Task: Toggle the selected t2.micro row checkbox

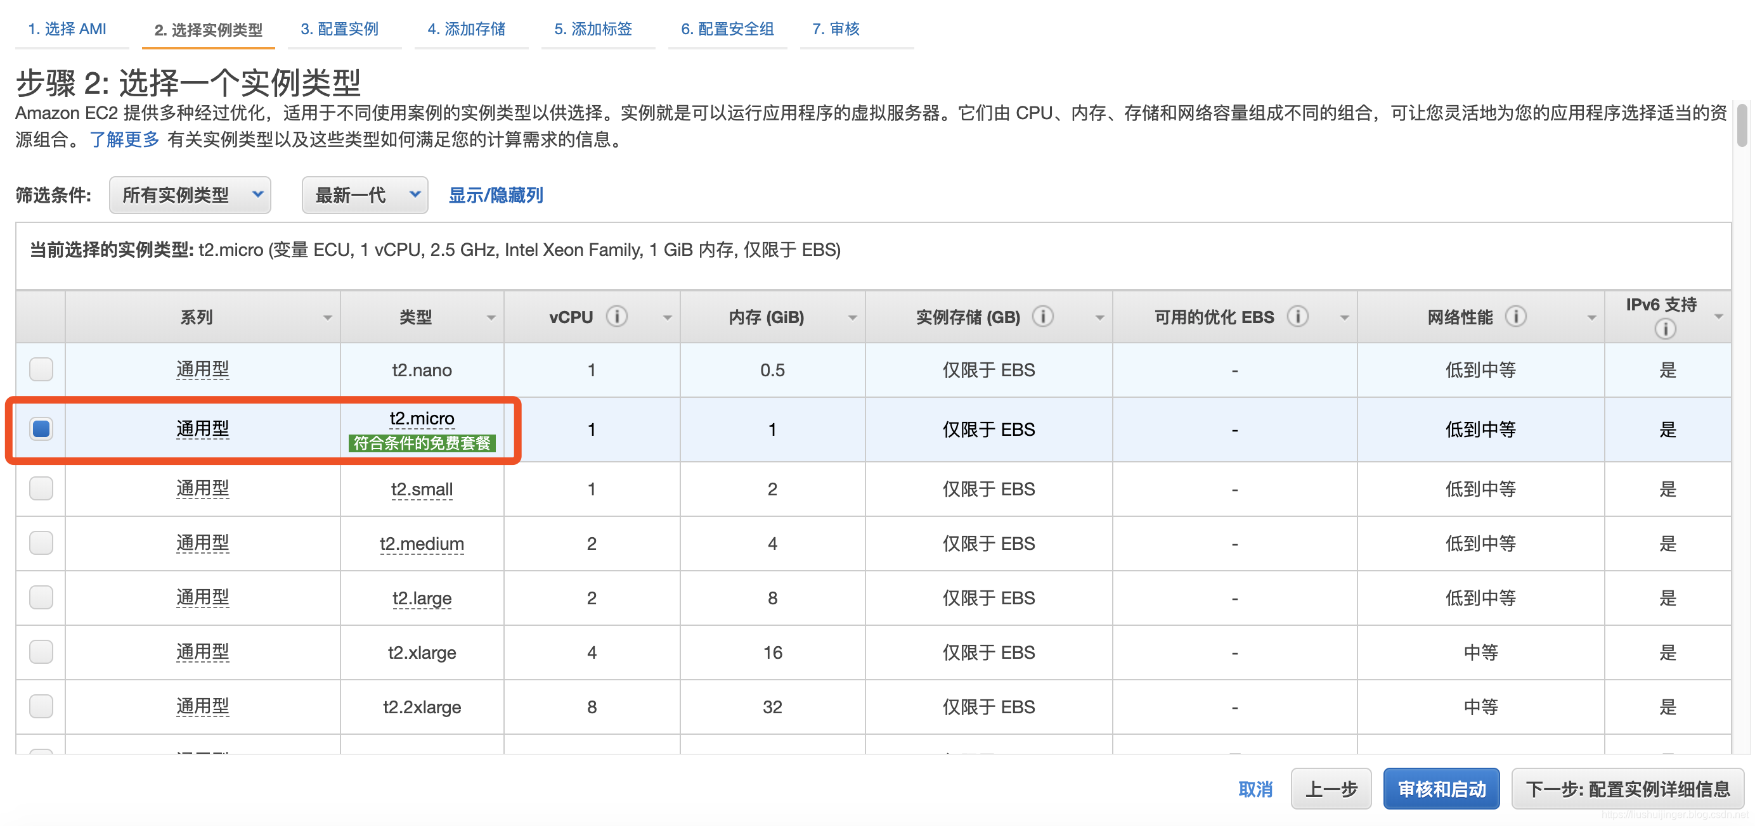Action: [41, 429]
